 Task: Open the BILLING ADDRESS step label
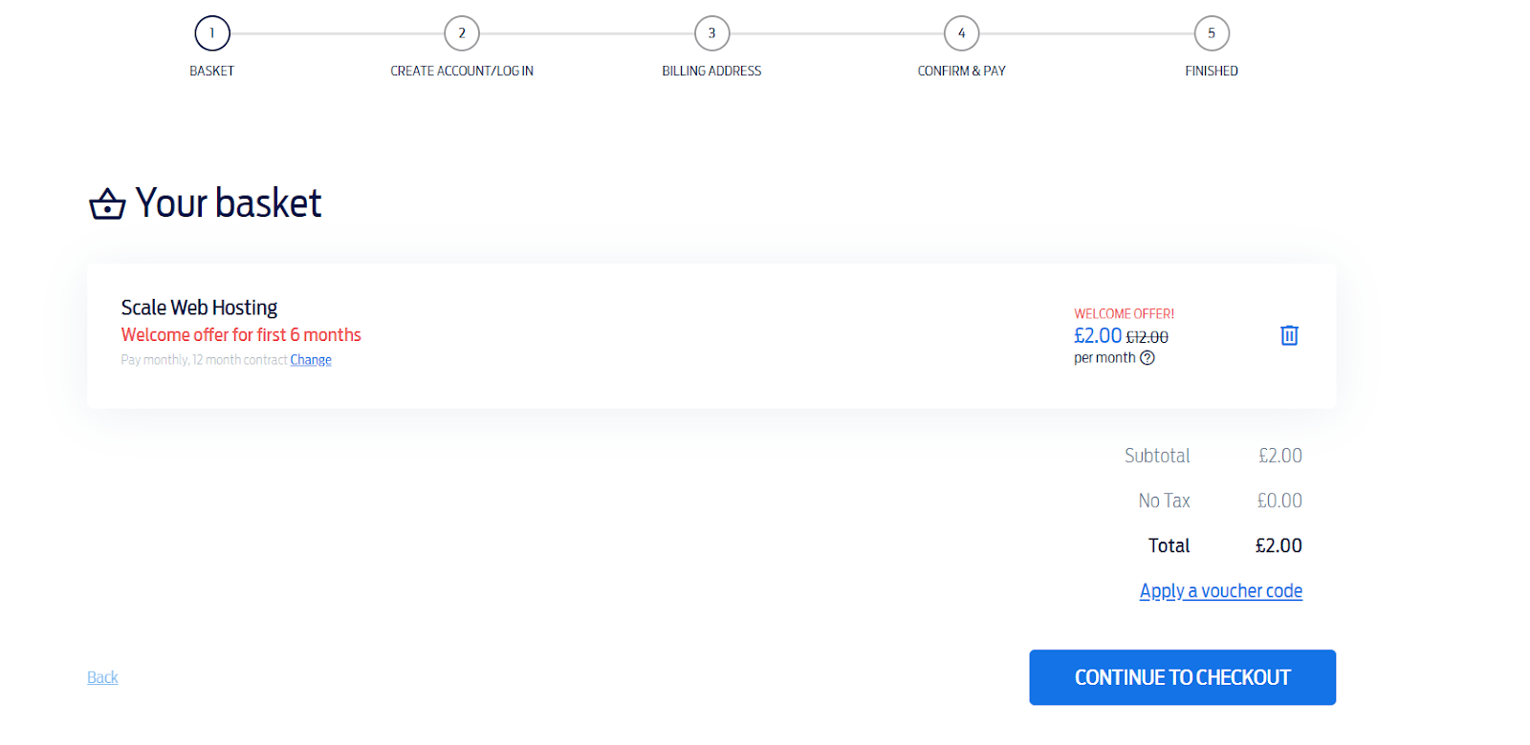(x=711, y=71)
